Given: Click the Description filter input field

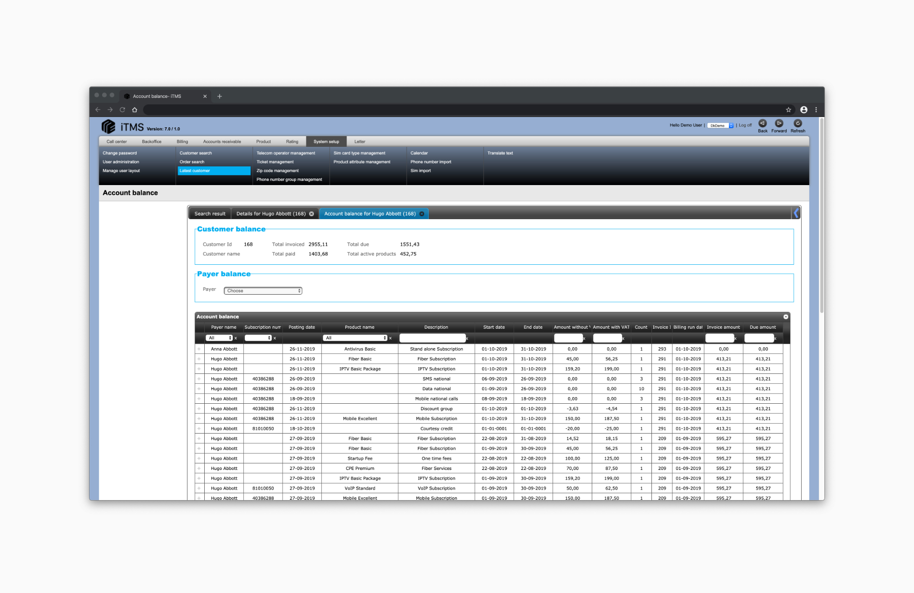Looking at the screenshot, I should [x=432, y=338].
